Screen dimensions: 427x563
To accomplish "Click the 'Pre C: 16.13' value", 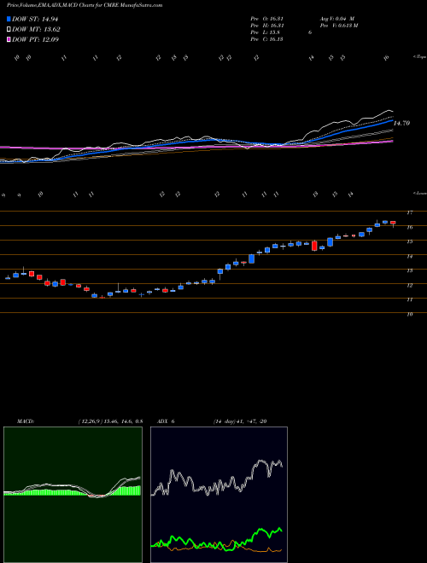I will (266, 39).
